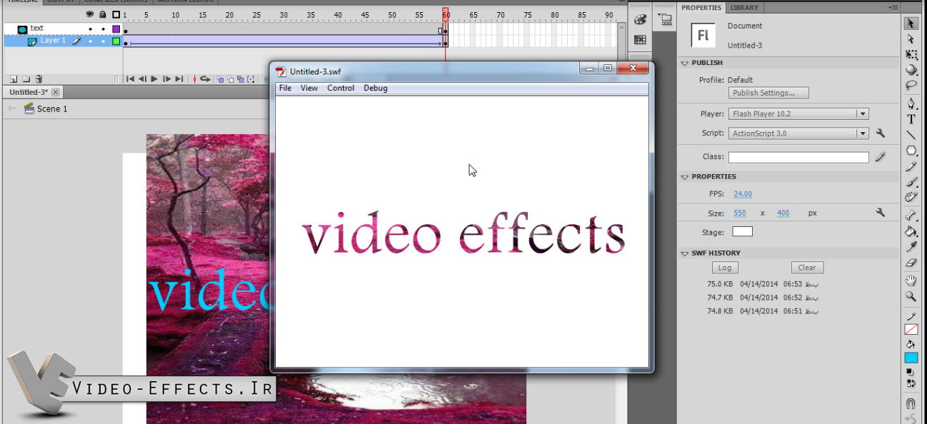Toggle green outline square for Layer 1

(116, 41)
